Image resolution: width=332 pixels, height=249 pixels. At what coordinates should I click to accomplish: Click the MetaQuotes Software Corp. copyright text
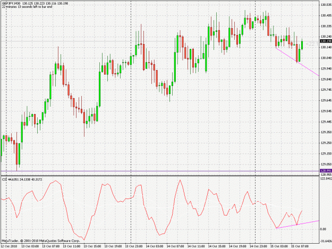(x=41, y=241)
